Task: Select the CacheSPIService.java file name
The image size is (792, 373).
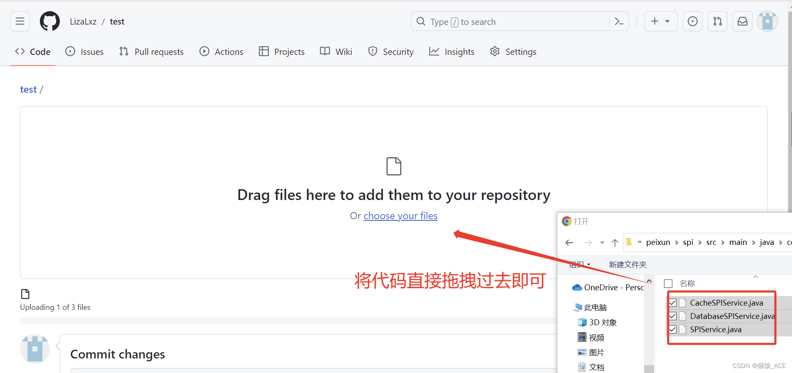Action: tap(726, 303)
